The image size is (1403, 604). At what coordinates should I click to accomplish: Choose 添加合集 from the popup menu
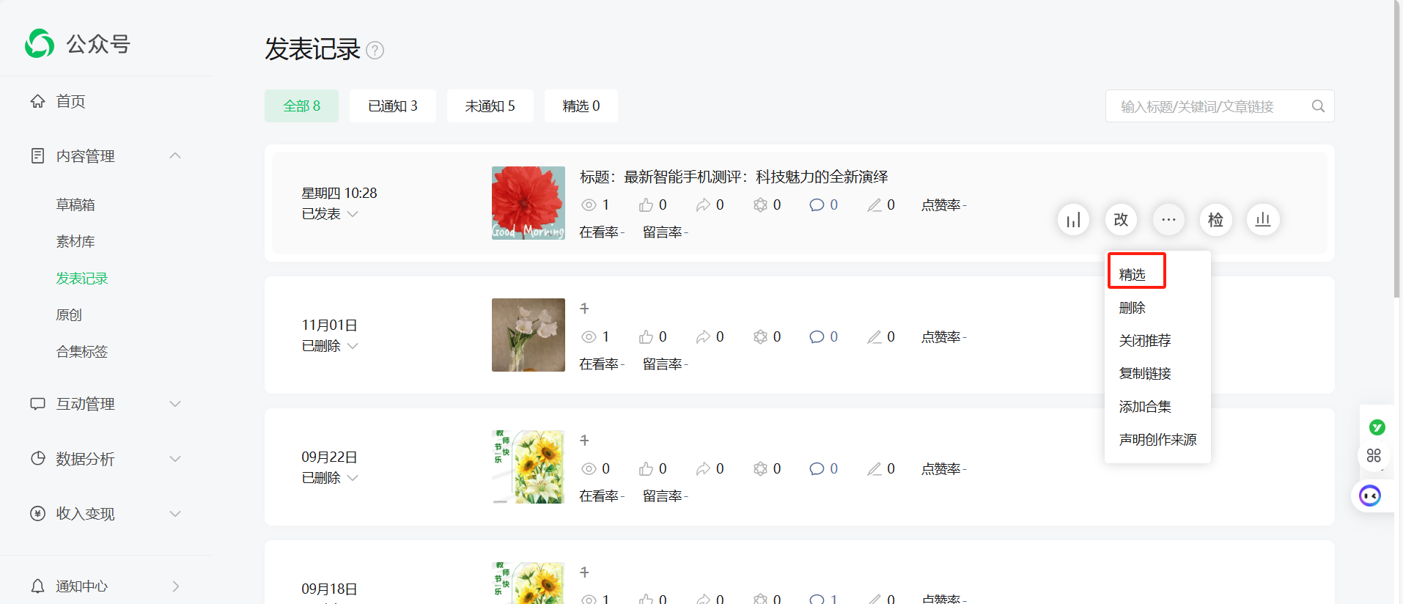1145,407
